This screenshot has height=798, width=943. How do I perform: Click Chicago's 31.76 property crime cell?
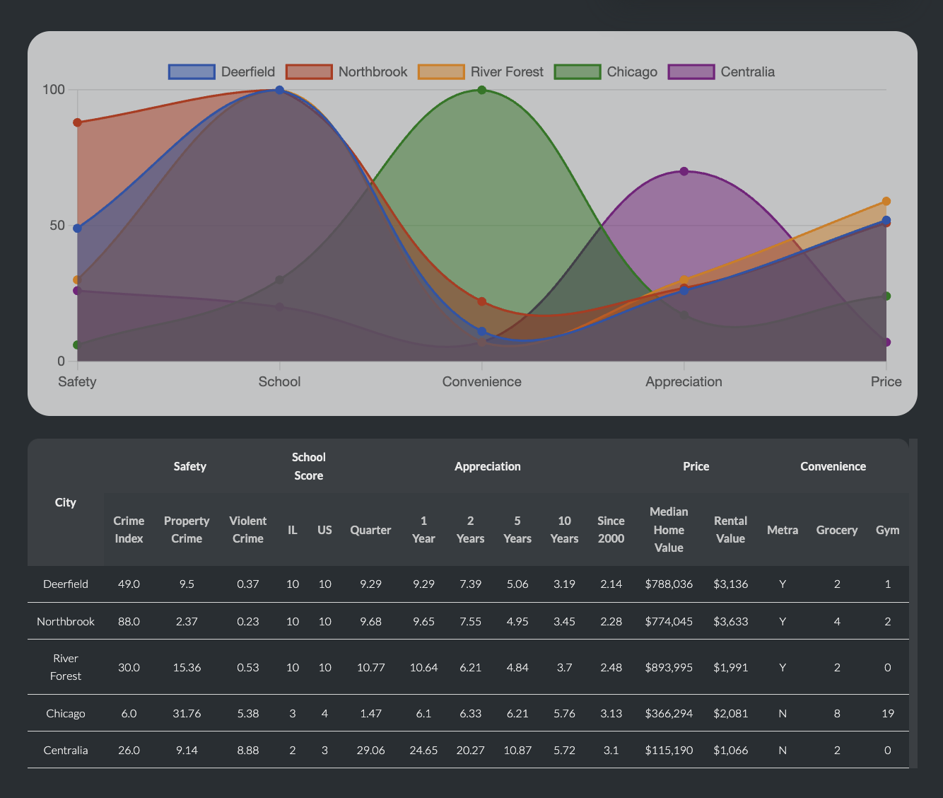pyautogui.click(x=187, y=713)
